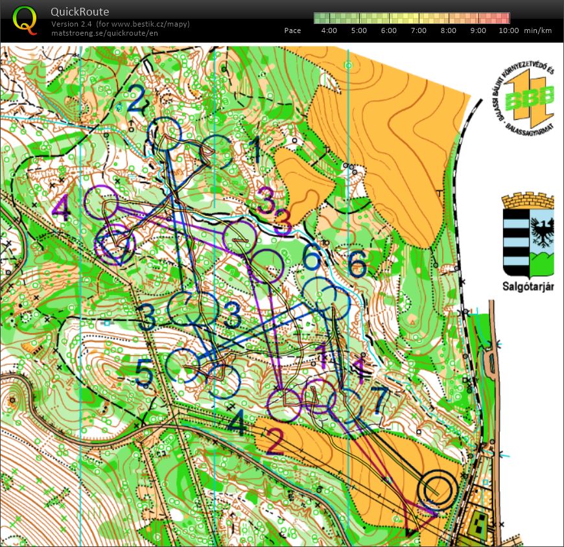
Task: Click the red number 2 on the orange field
Action: (x=274, y=444)
